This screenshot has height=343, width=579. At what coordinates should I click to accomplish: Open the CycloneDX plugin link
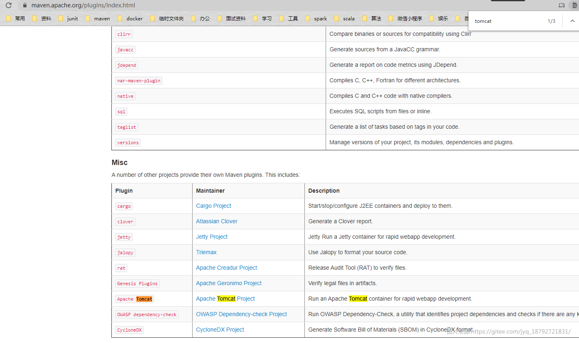129,330
